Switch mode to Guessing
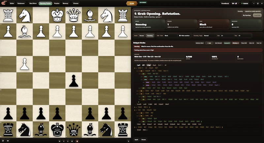The width and height of the screenshot is (264, 143). pyautogui.click(x=150, y=36)
